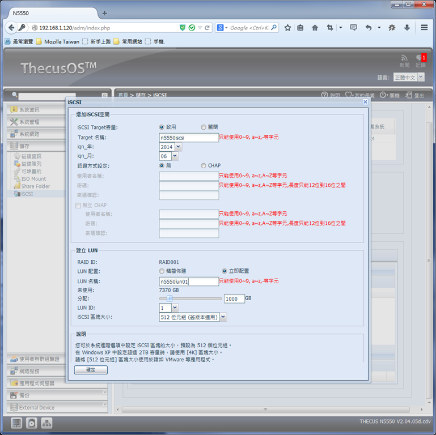Screen dimensions: 436x435
Task: Open the language 正體中文 dropdown
Action: (421, 77)
